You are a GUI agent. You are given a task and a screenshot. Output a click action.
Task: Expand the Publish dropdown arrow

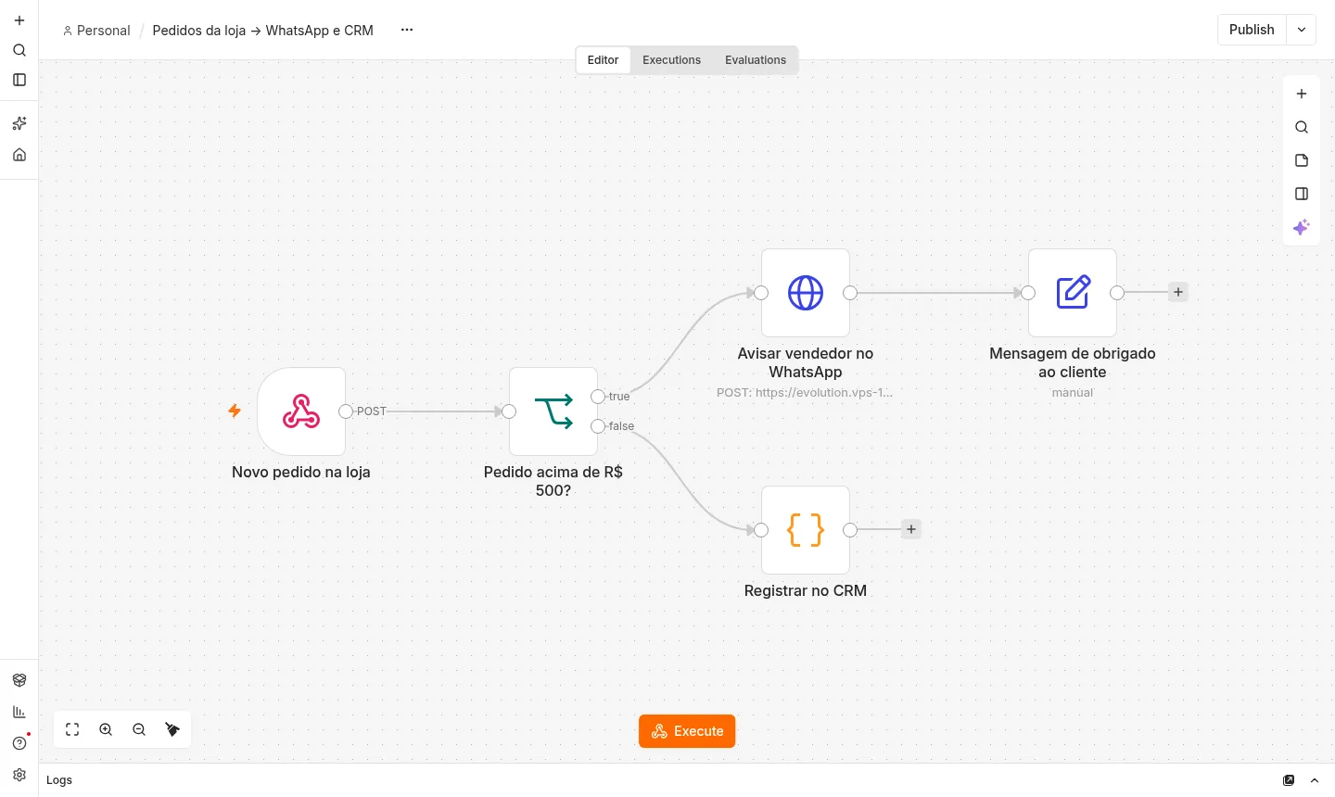[1302, 30]
